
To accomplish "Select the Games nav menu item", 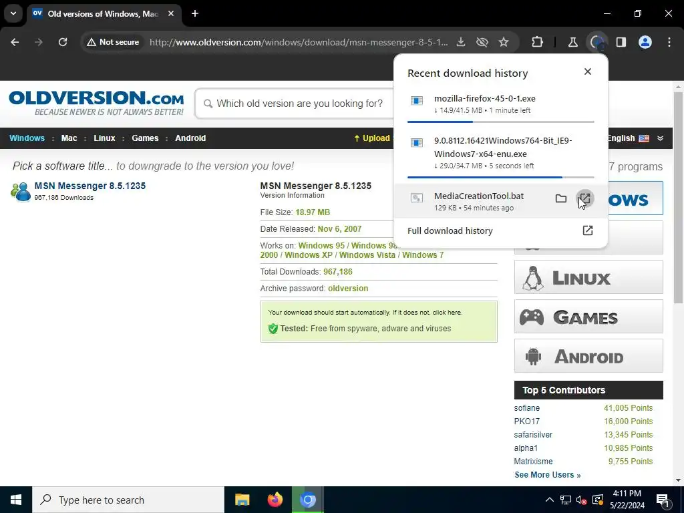I will [145, 138].
